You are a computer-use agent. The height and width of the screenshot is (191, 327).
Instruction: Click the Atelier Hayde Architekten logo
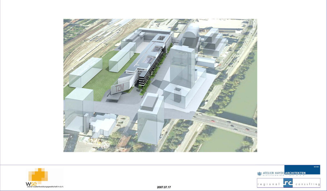click(288, 171)
